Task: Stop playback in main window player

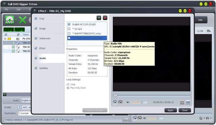Action: (x=140, y=118)
